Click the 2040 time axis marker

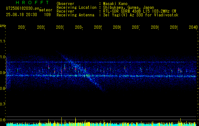193,27
